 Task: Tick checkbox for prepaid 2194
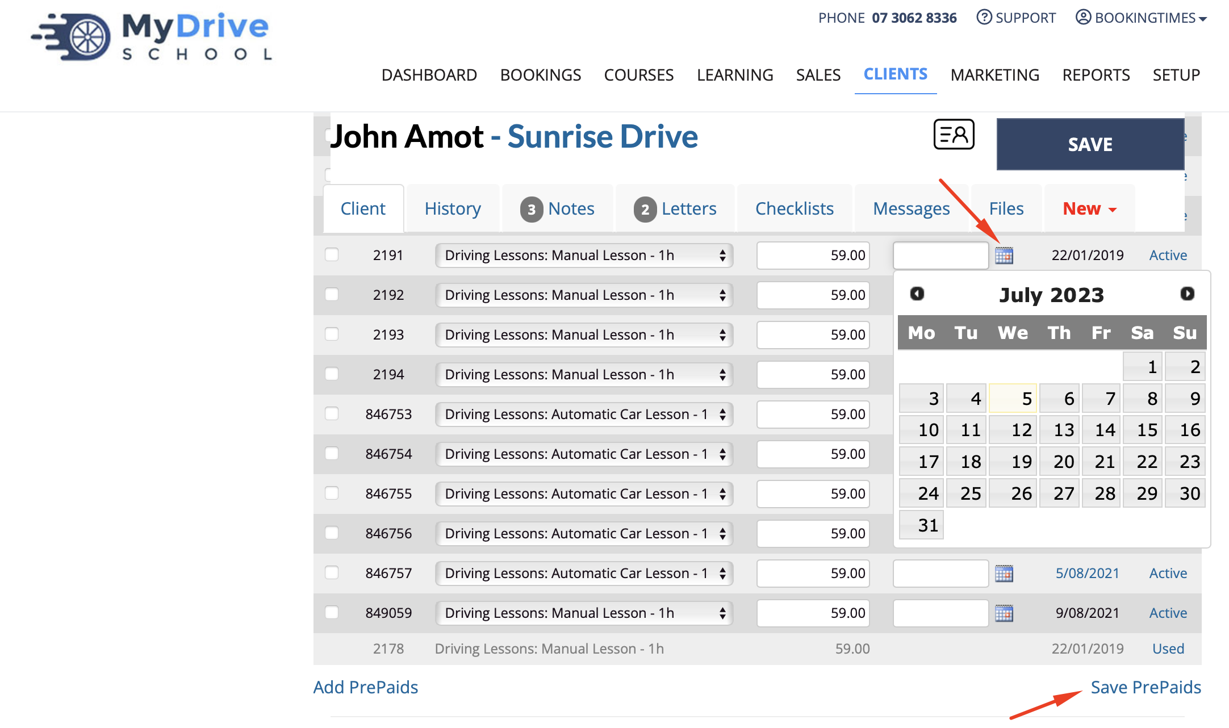[x=332, y=374]
